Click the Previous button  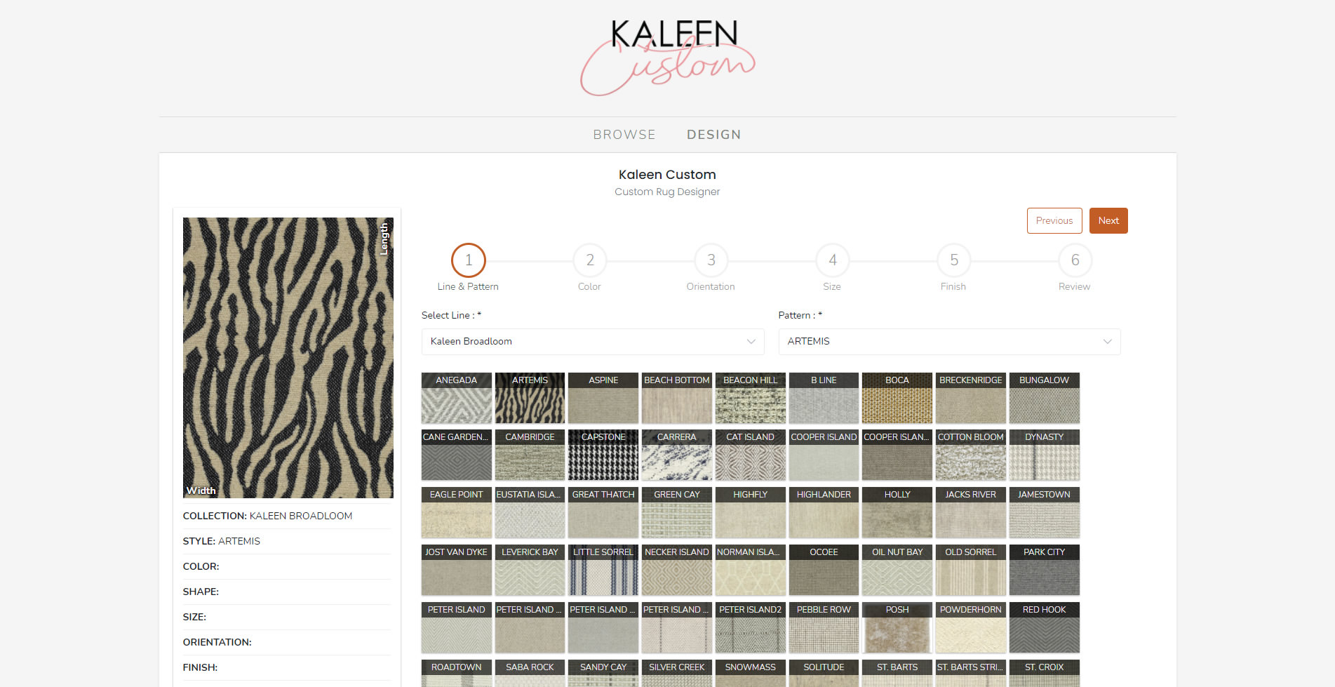[1054, 220]
